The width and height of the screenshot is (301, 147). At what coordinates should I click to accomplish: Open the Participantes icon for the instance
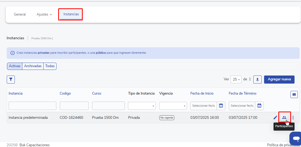[284, 117]
